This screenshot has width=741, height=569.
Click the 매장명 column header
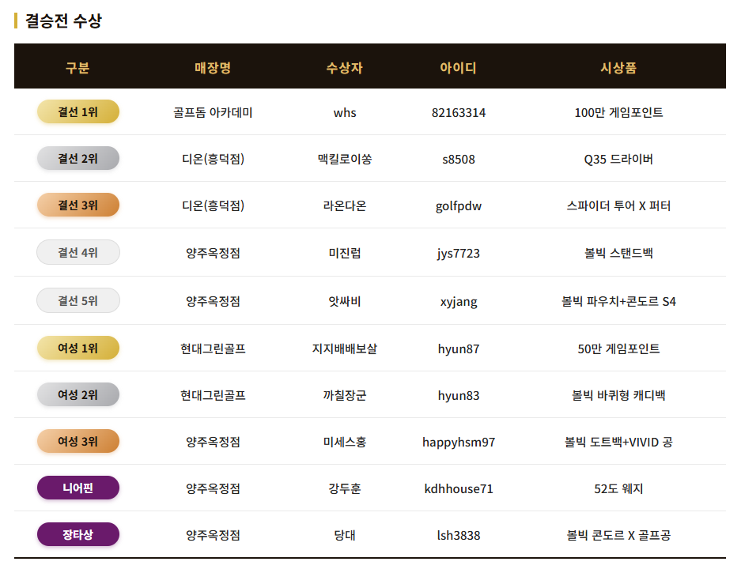click(213, 68)
